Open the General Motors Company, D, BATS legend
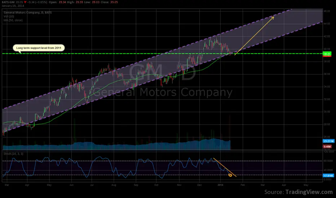336x198 pixels. click(28, 12)
